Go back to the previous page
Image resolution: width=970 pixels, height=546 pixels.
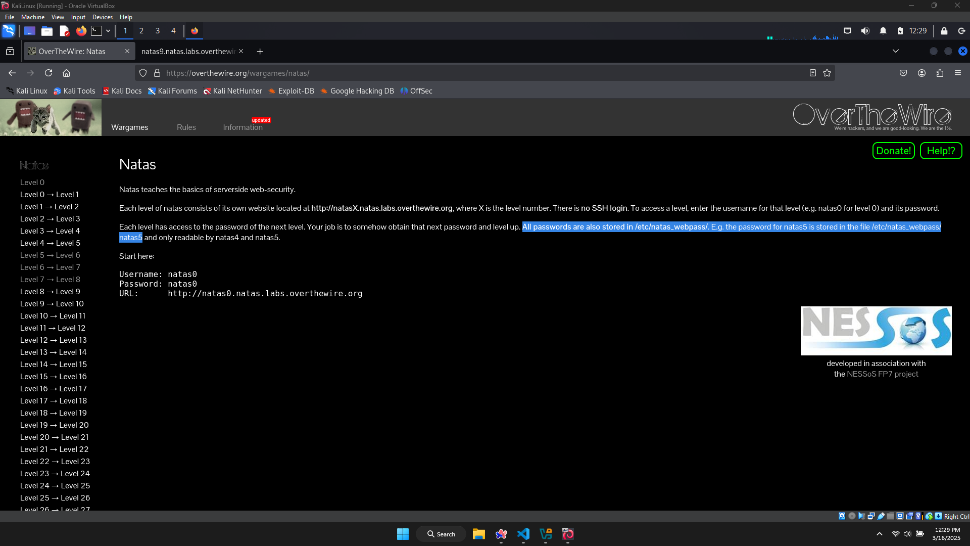pyautogui.click(x=12, y=73)
